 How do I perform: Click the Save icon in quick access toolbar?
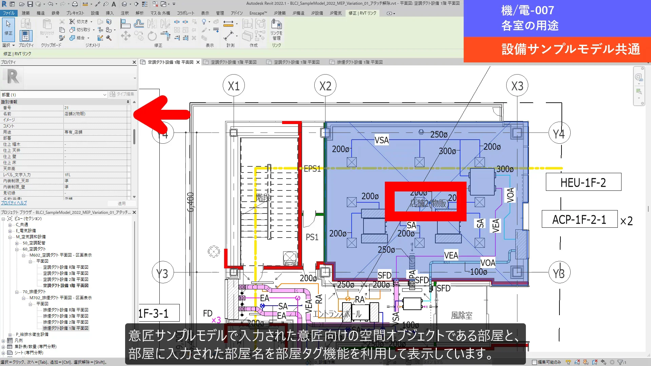click(x=30, y=4)
